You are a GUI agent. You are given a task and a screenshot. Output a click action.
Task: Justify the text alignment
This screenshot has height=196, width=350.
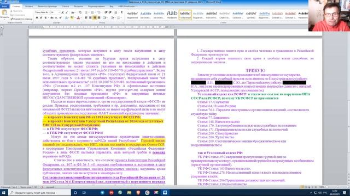(x=99, y=17)
